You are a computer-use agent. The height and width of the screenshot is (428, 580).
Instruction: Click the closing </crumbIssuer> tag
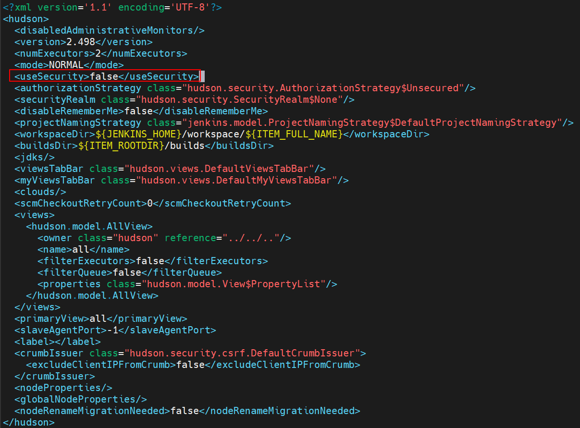click(55, 376)
